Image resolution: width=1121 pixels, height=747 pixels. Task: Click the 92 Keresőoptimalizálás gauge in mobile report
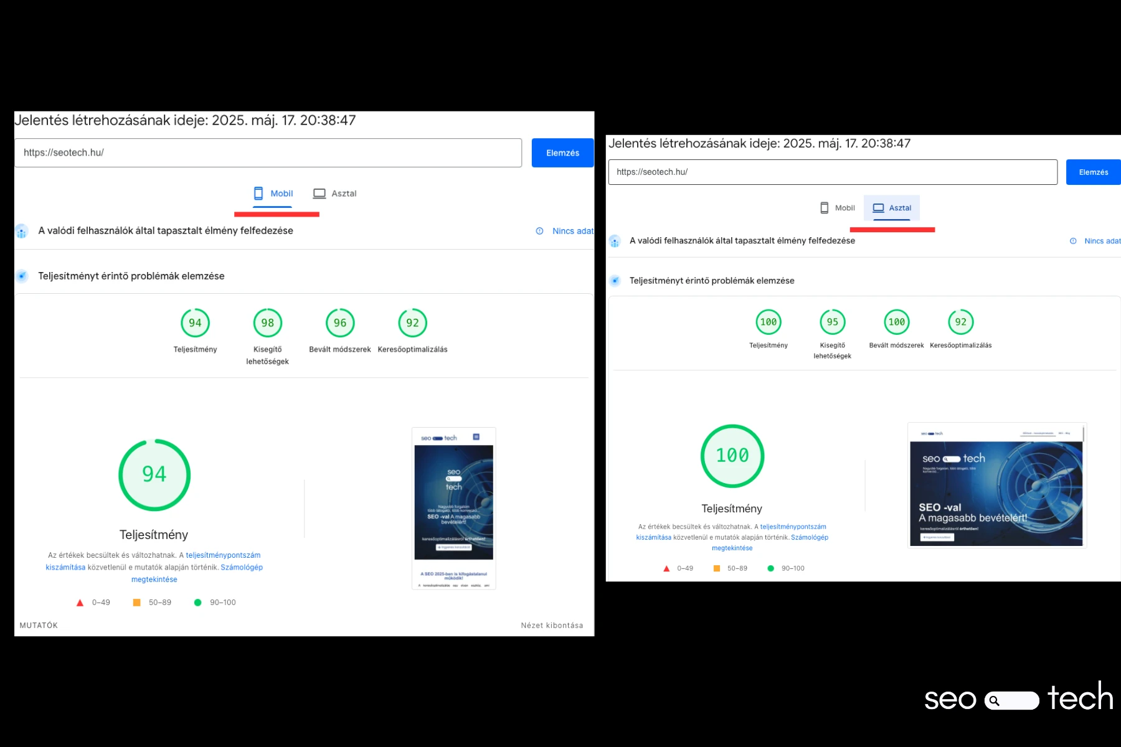click(x=412, y=323)
